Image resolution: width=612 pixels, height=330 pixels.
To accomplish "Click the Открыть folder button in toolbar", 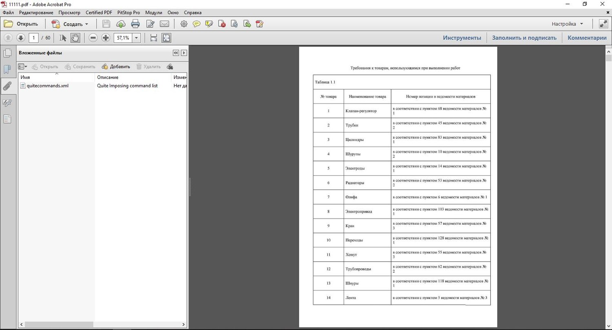I will [21, 24].
